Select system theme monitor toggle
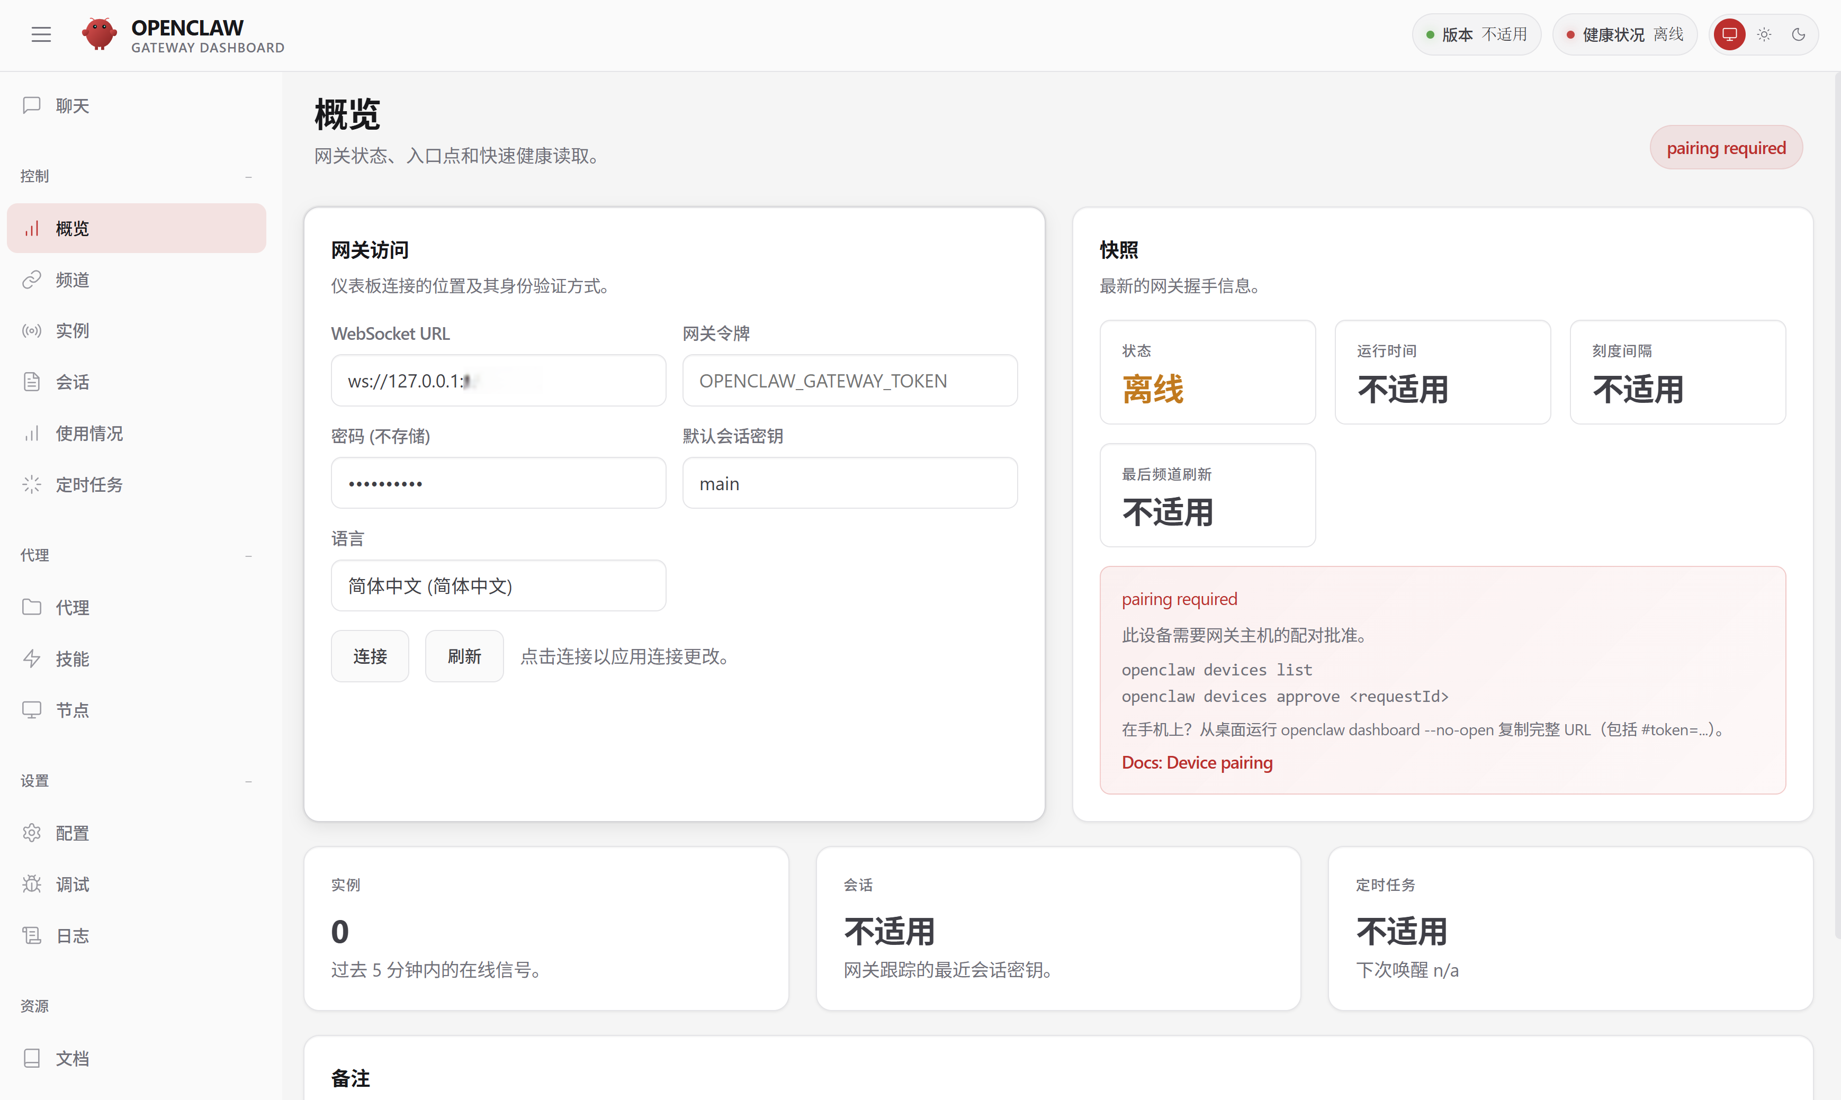The width and height of the screenshot is (1841, 1100). [1729, 34]
